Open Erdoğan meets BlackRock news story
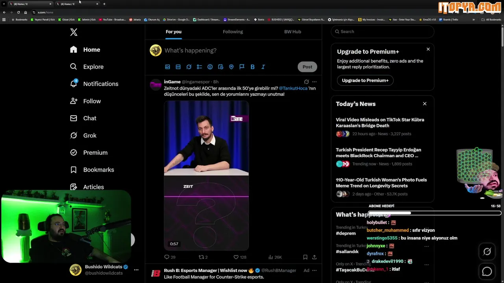Screen dimensions: 504x283 [x=382, y=157]
